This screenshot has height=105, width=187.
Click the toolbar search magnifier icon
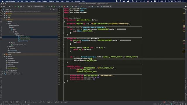pos(98,6)
